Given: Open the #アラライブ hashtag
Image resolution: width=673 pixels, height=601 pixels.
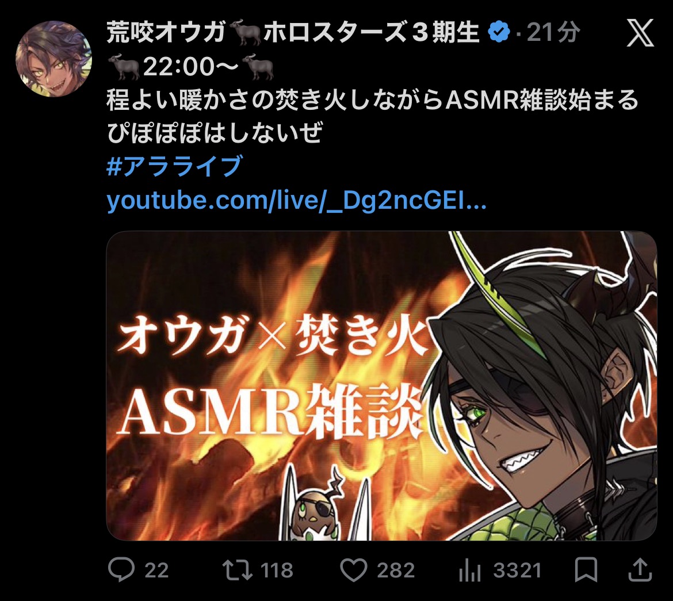Looking at the screenshot, I should pos(175,167).
